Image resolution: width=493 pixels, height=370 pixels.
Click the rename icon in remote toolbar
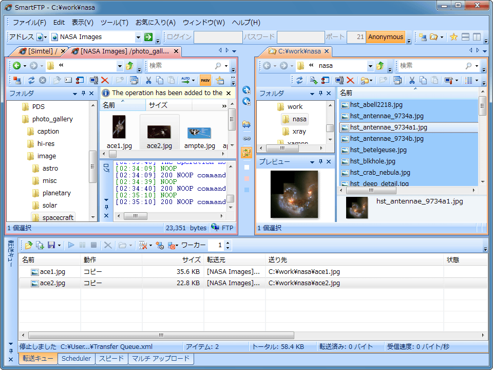pos(93,80)
